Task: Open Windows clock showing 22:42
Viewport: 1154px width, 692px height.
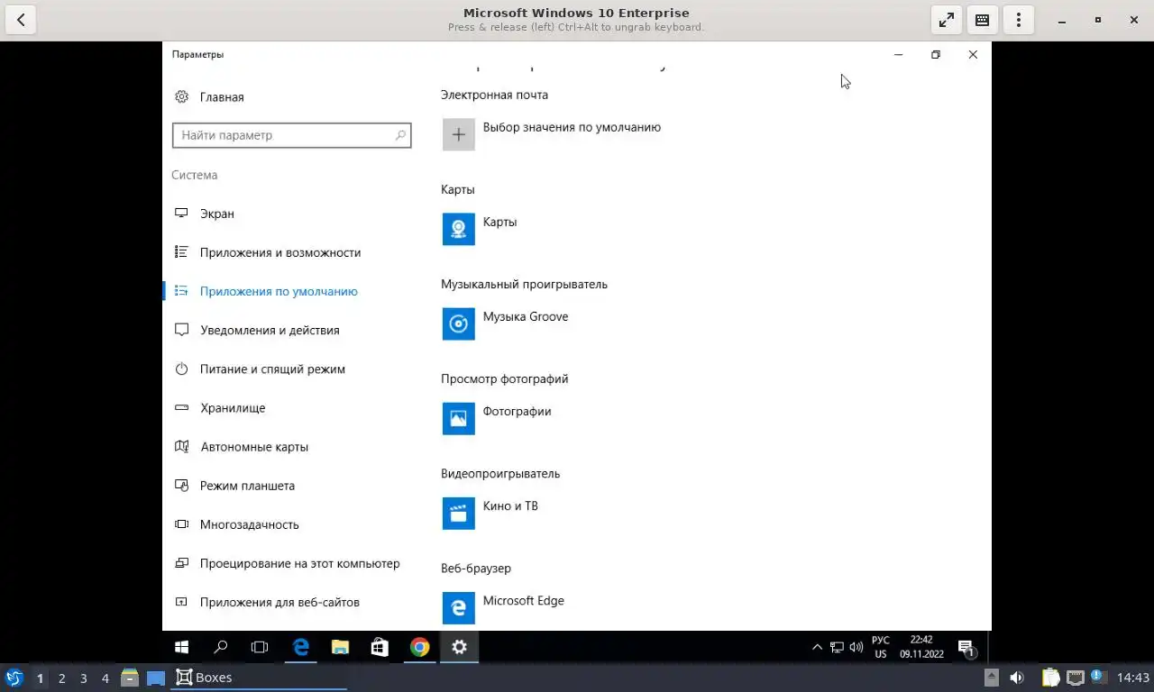Action: [921, 647]
